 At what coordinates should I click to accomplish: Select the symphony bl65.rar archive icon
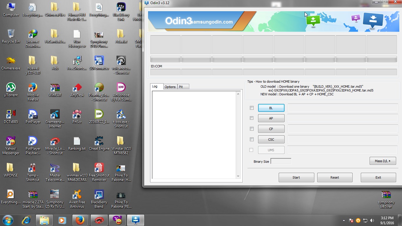(x=386, y=199)
